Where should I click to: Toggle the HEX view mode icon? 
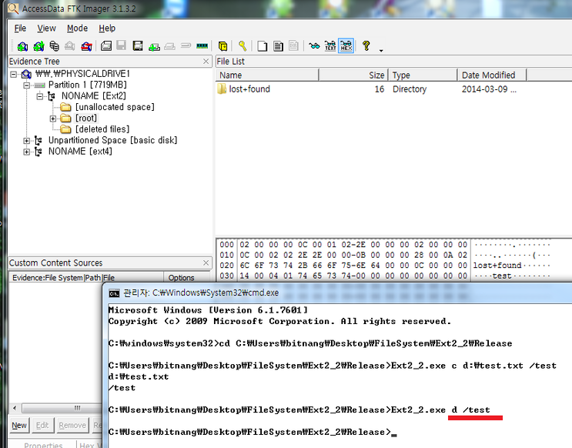point(346,46)
